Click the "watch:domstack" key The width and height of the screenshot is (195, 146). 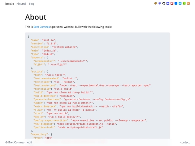click(x=45, y=106)
